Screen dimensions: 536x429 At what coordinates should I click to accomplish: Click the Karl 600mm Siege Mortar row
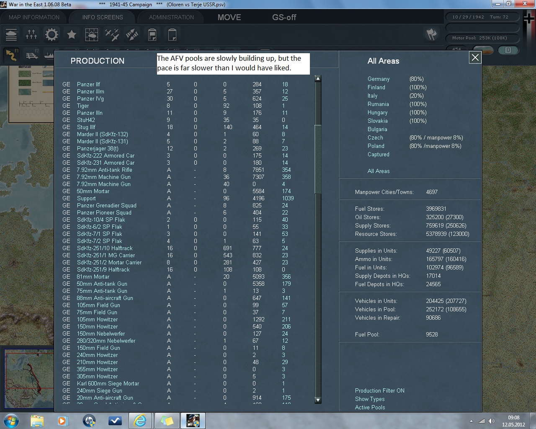coord(176,383)
